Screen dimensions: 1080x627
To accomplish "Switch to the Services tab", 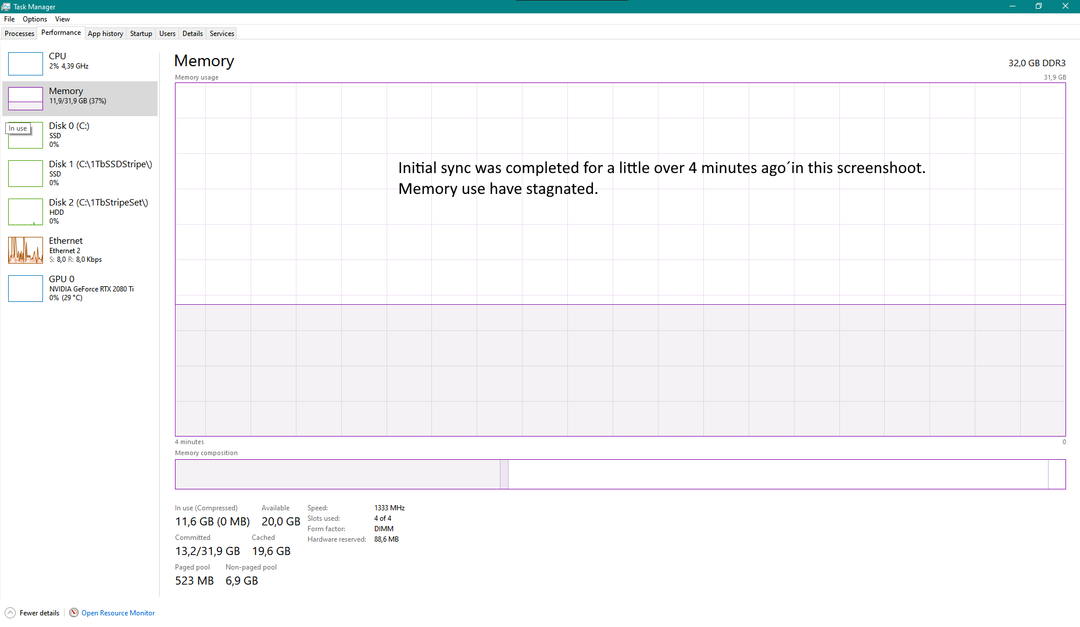I will point(222,34).
